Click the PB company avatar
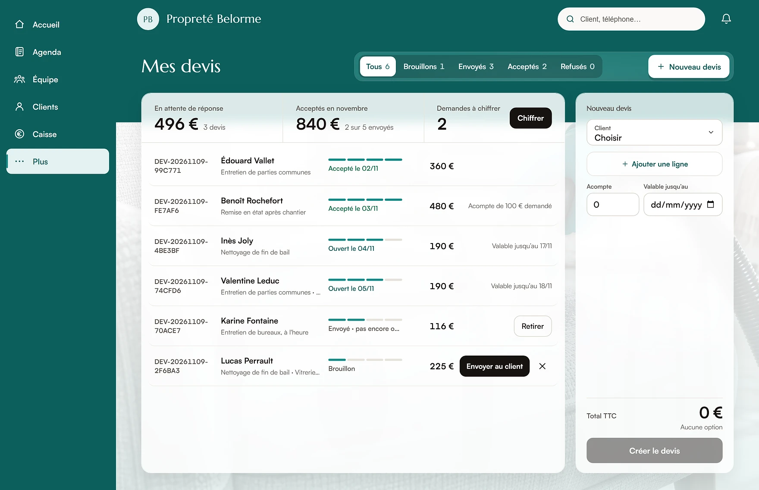 148,19
